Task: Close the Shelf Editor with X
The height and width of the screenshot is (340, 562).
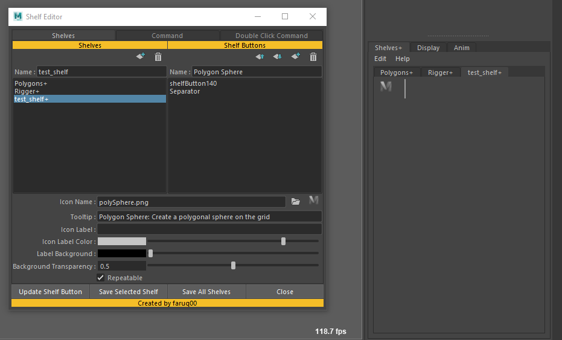Action: click(x=313, y=16)
